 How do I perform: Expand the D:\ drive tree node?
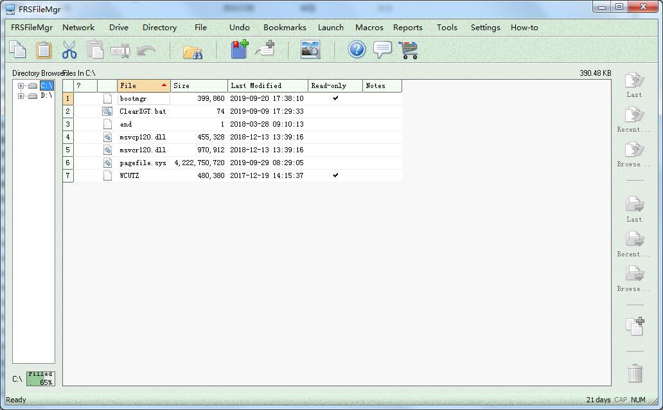tap(21, 96)
